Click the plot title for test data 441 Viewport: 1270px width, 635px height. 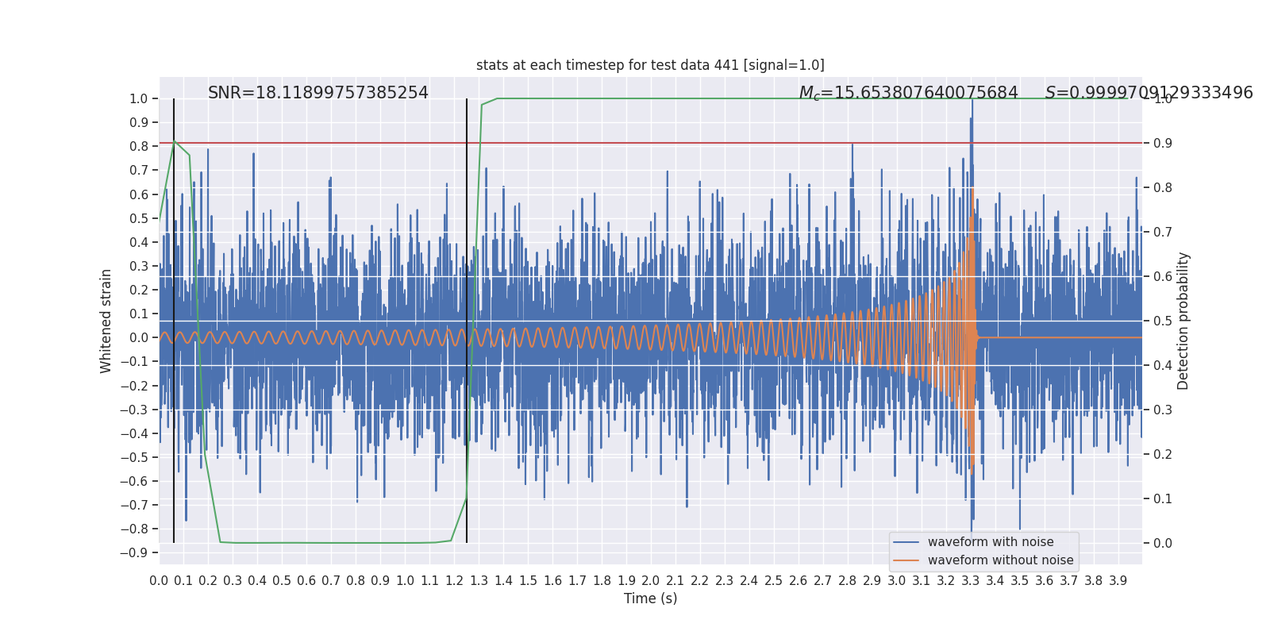(650, 65)
